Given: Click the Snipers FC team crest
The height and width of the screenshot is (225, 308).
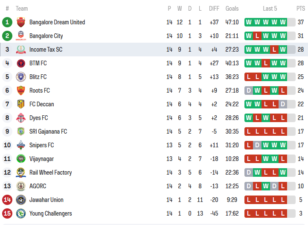Looking at the screenshot, I should click(21, 145).
